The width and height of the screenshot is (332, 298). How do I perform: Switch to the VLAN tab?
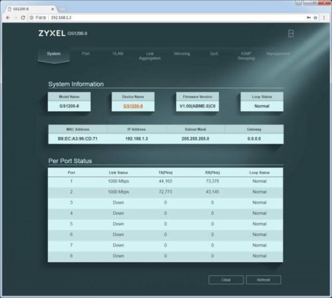tap(118, 54)
